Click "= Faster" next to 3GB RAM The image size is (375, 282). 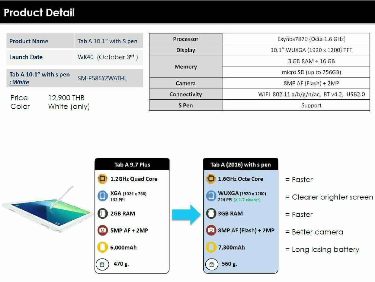coord(299,215)
